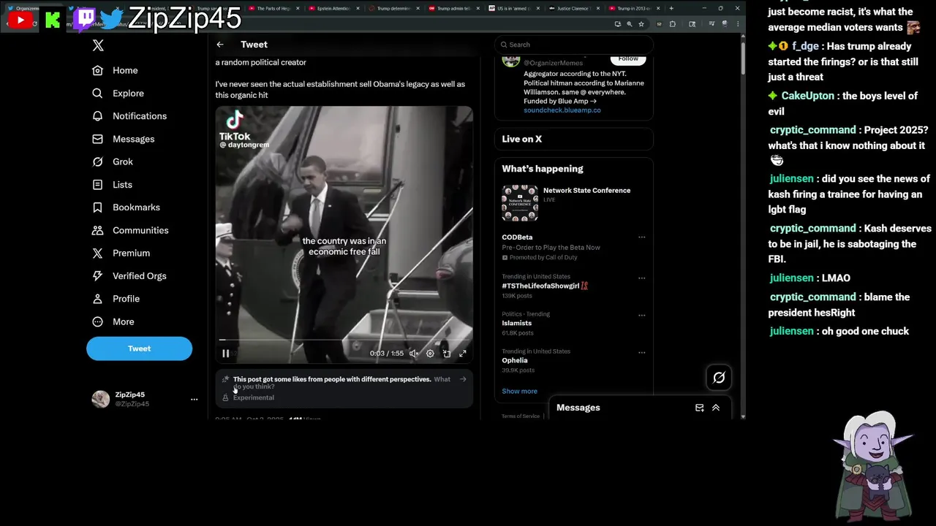Click the Verified Orgs lightning icon
The width and height of the screenshot is (936, 526).
97,276
